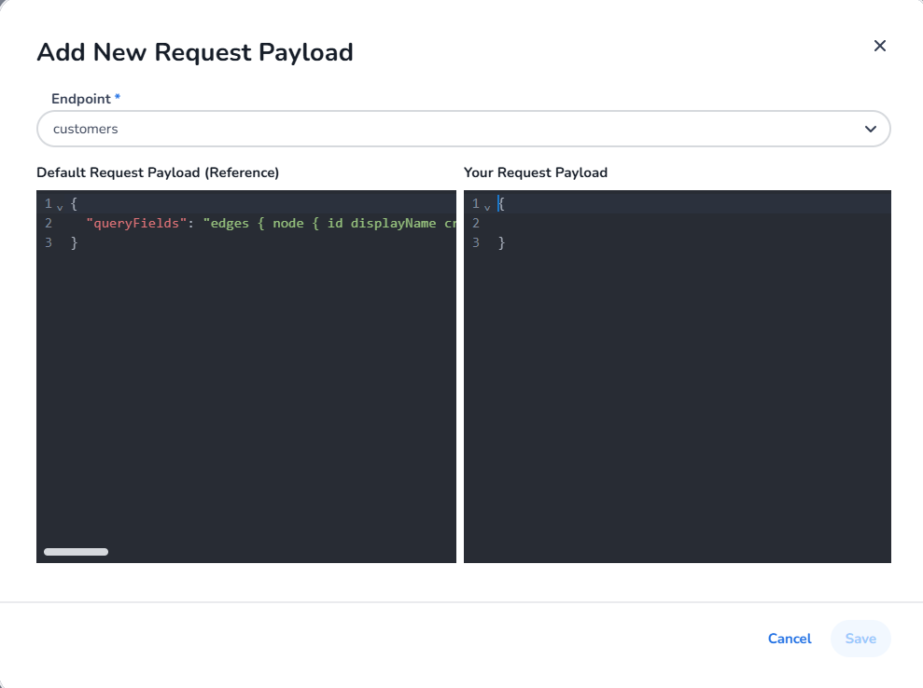Save the new request payload
The height and width of the screenshot is (688, 923).
[x=860, y=639]
